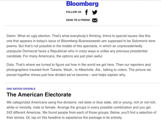Click the divider line below Send to a Friend
The image size is (161, 121).
tap(82, 26)
